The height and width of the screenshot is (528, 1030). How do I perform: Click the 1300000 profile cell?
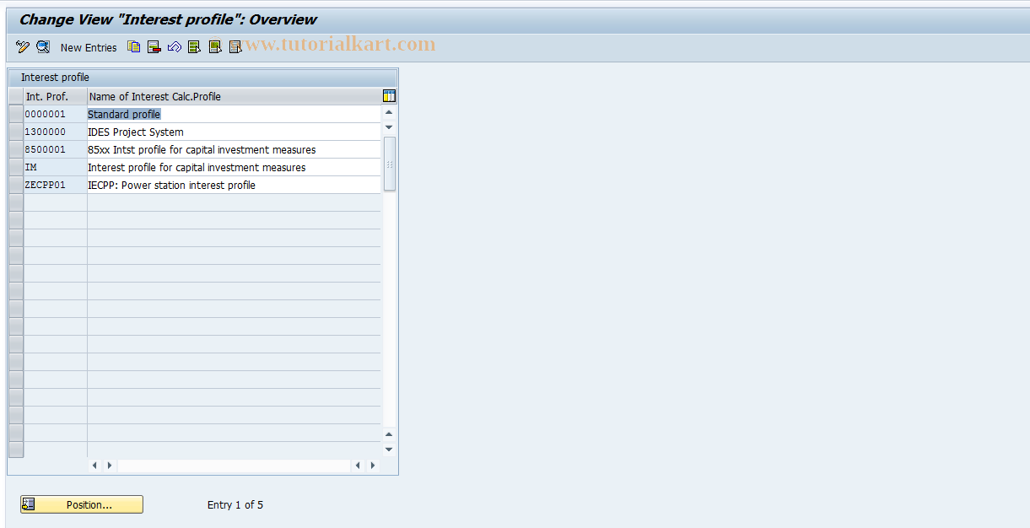coord(56,132)
